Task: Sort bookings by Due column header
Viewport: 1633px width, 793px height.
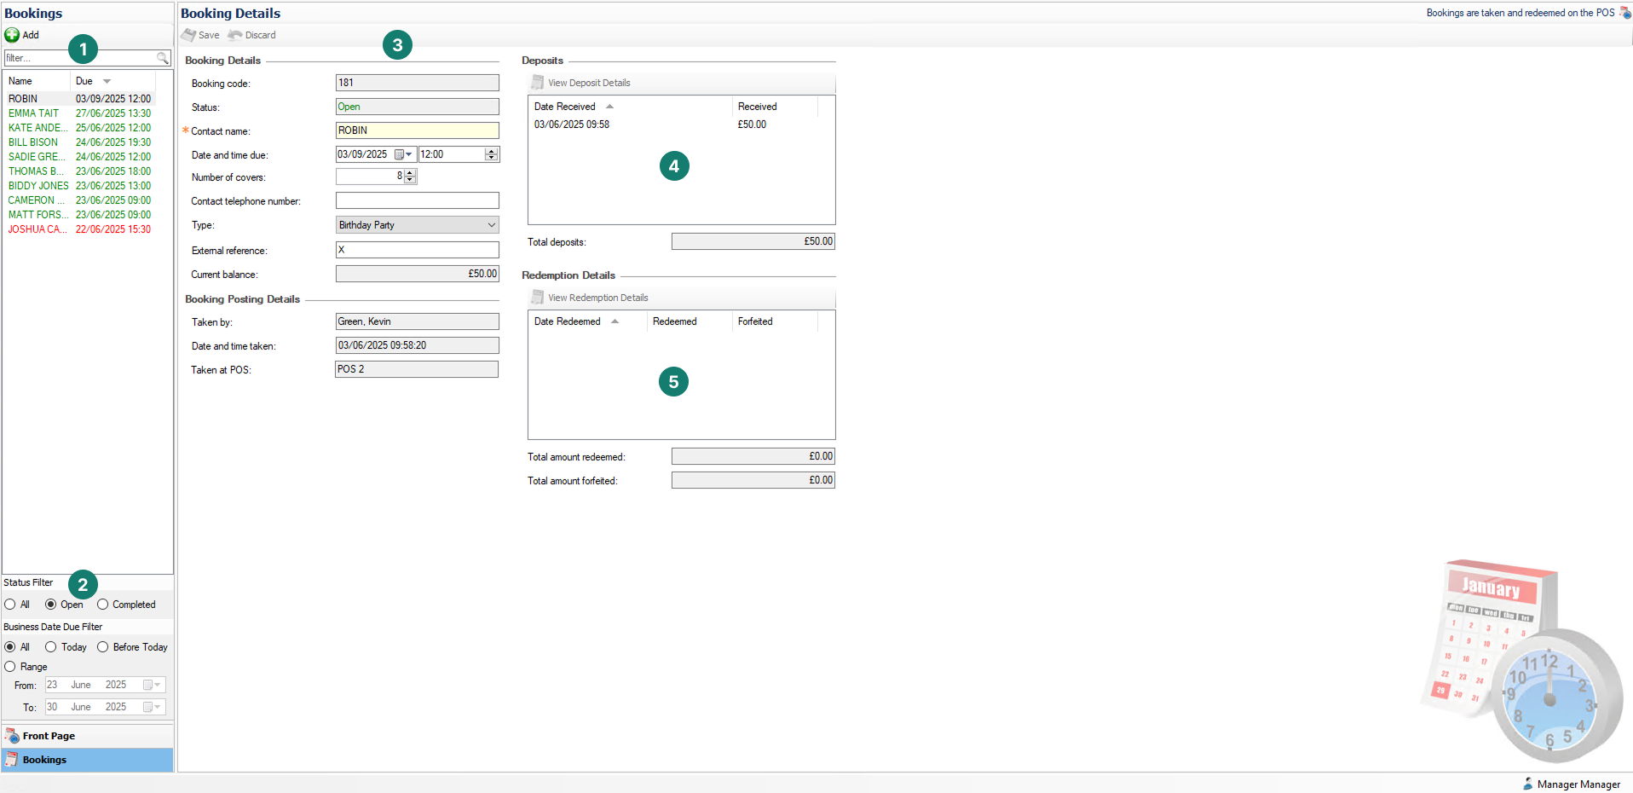Action: pos(84,81)
